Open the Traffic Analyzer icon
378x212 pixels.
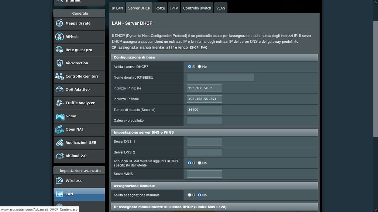(59, 103)
